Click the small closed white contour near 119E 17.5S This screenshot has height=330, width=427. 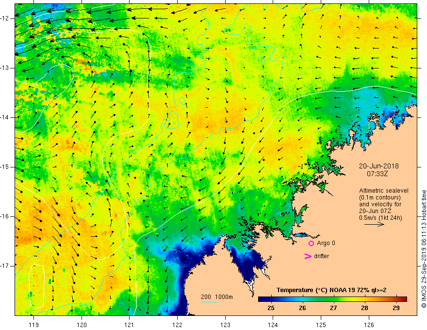click(36, 286)
